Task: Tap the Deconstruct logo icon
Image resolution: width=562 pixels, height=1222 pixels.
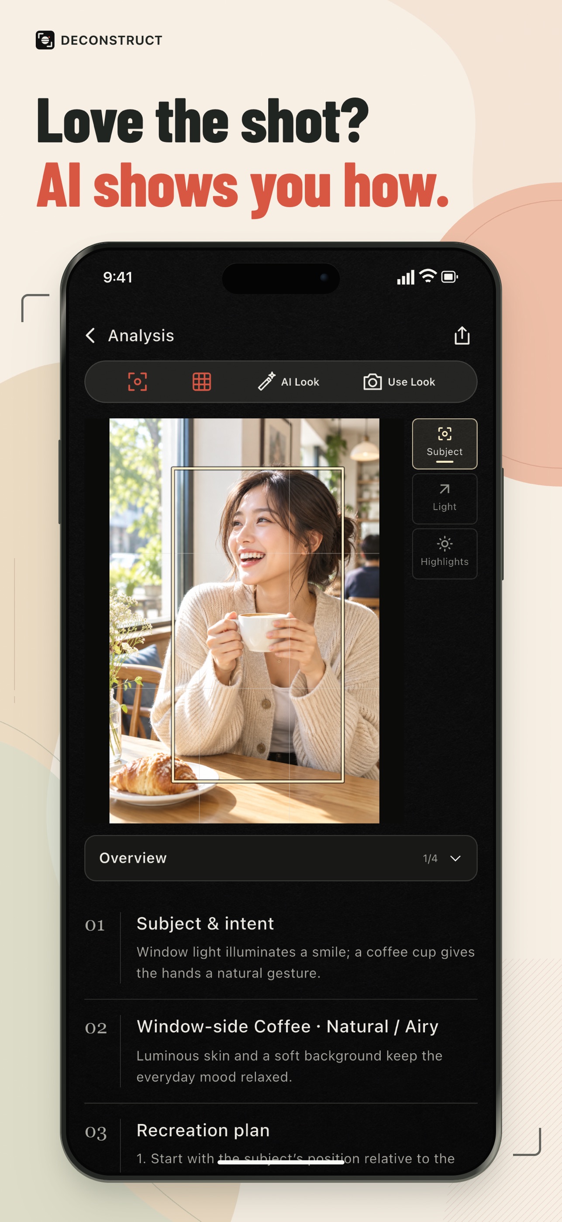Action: [45, 40]
